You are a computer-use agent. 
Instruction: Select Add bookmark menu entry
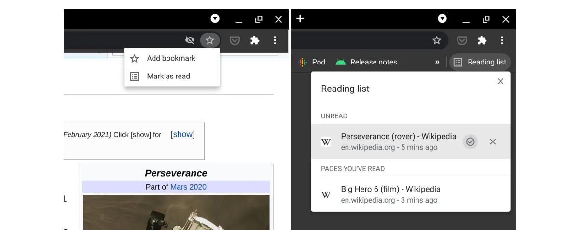click(171, 58)
